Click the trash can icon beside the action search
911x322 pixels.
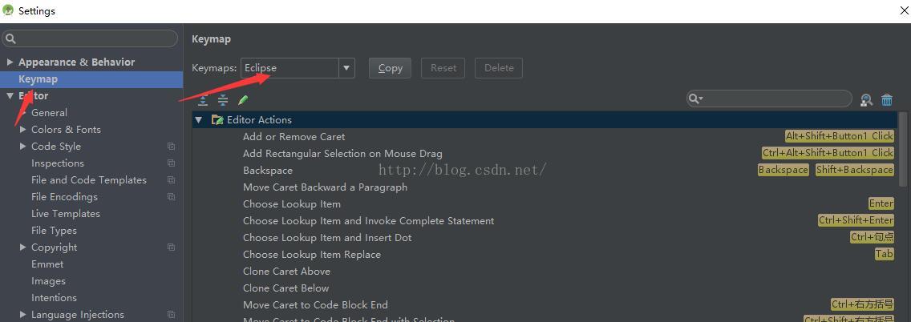[x=887, y=100]
